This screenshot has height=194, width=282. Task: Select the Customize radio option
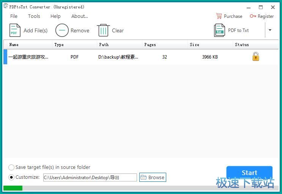[11, 177]
